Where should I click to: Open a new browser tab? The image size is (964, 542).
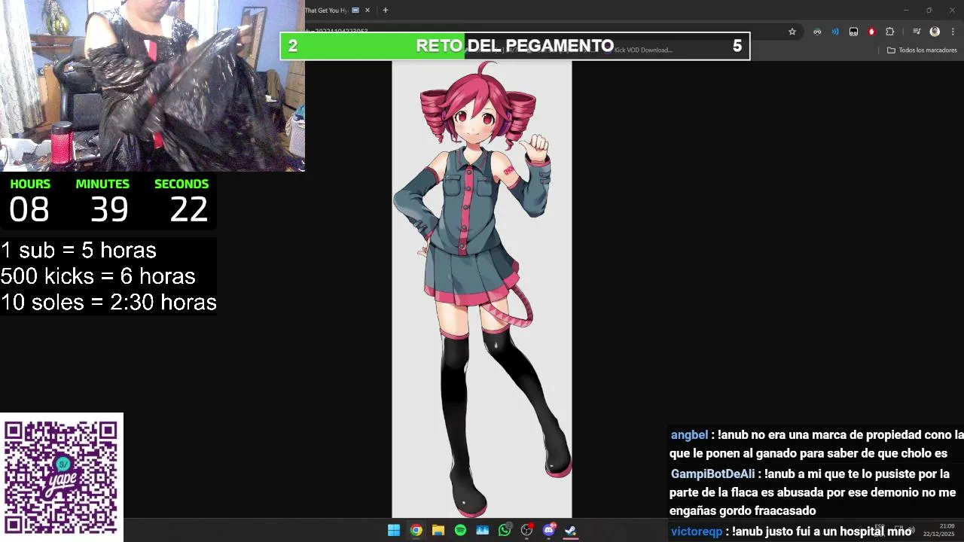tap(385, 11)
